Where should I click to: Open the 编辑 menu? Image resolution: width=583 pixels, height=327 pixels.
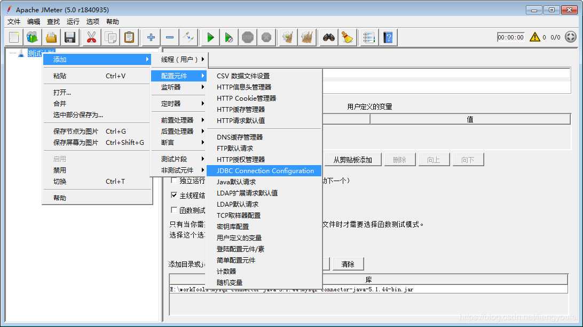pos(34,21)
